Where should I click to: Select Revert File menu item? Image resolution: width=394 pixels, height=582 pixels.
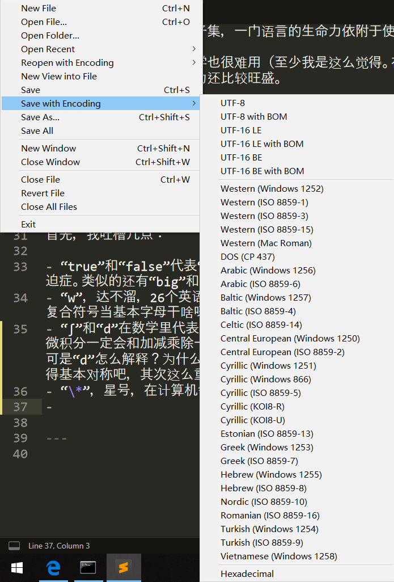coord(43,193)
